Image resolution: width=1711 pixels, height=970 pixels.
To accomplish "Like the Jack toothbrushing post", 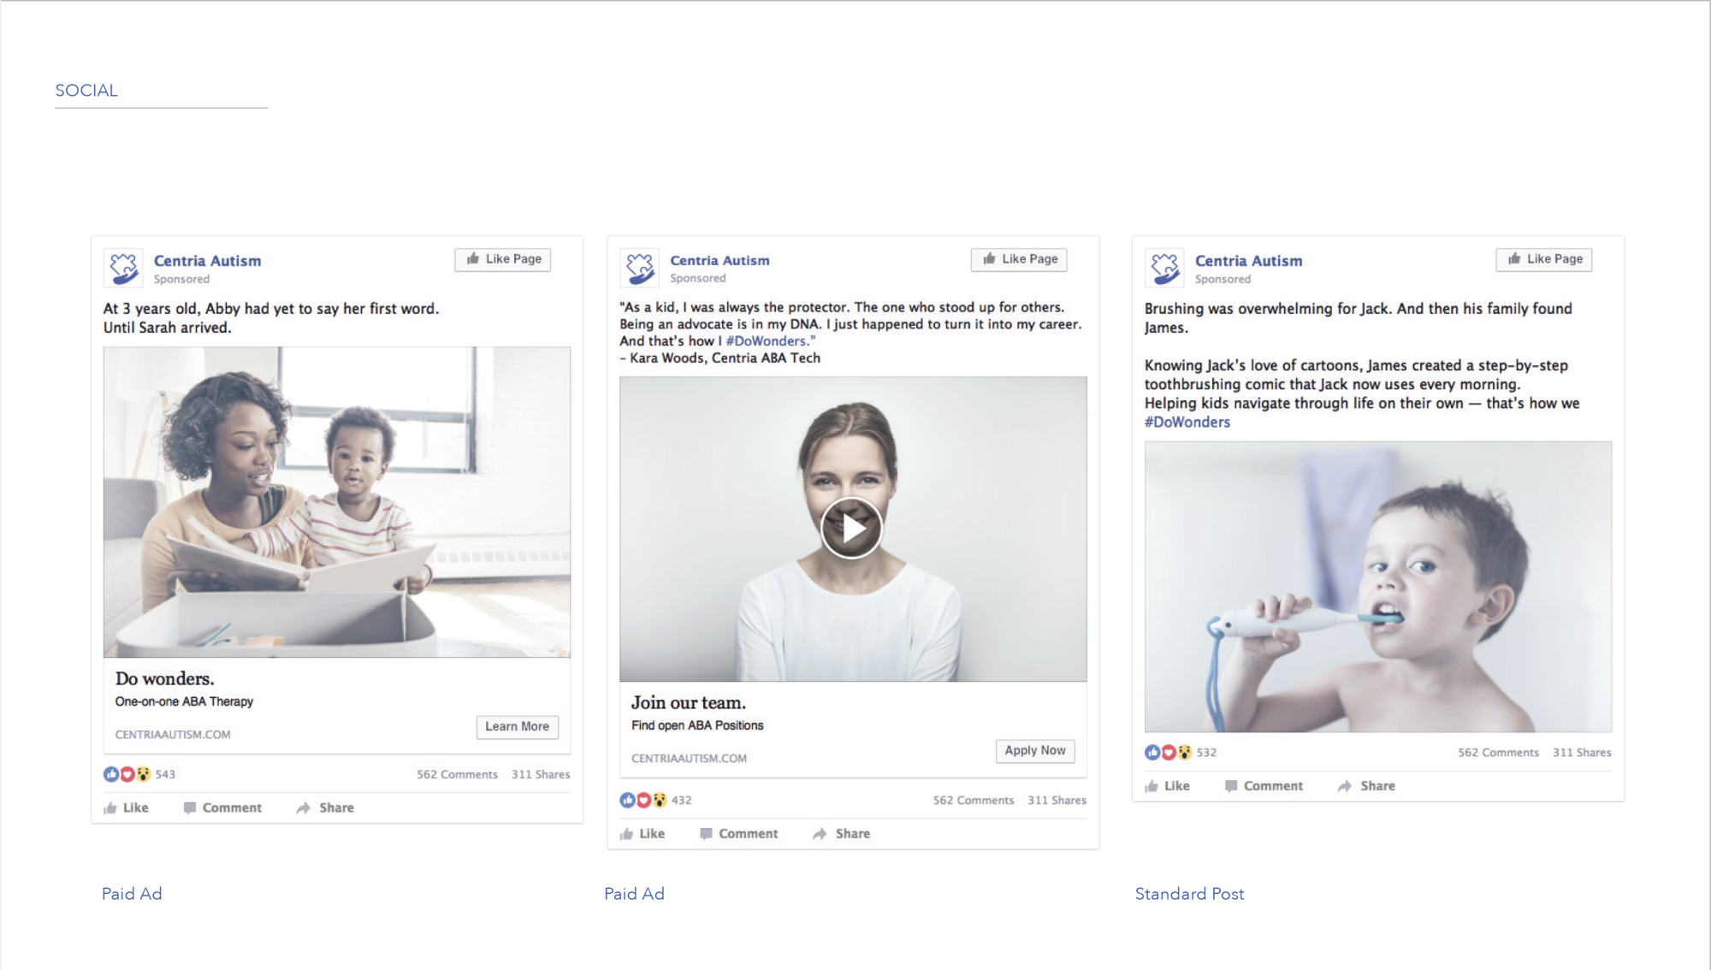I will coord(1168,785).
